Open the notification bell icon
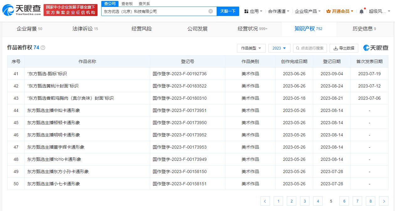 coord(361,11)
